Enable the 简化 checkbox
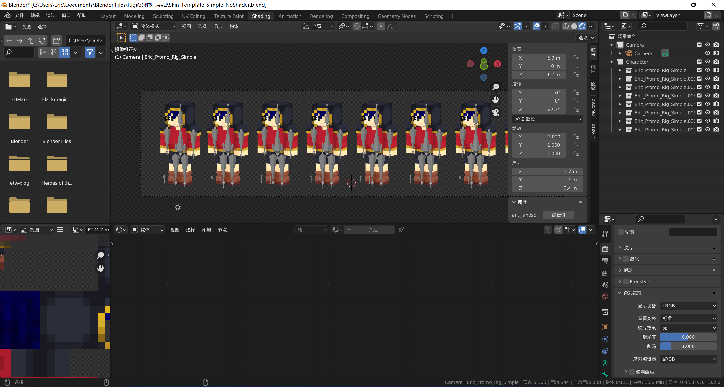Image resolution: width=724 pixels, height=387 pixels. coord(626,259)
